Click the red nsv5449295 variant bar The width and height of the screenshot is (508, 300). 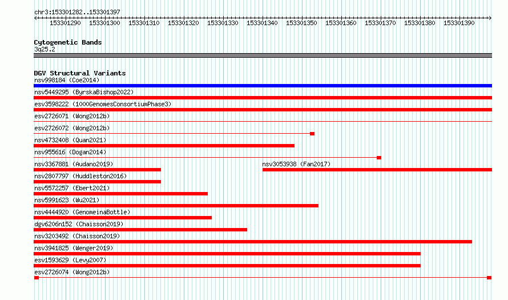click(263, 98)
